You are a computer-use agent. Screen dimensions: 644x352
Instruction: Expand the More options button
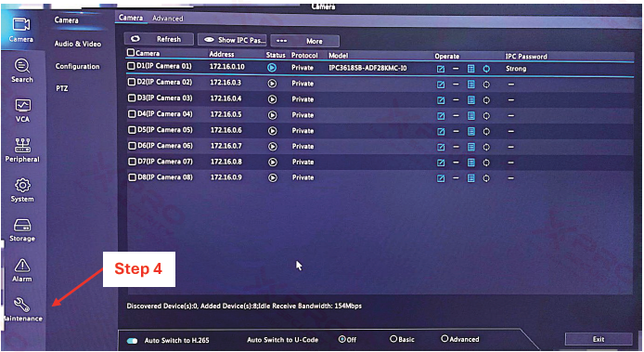[304, 41]
